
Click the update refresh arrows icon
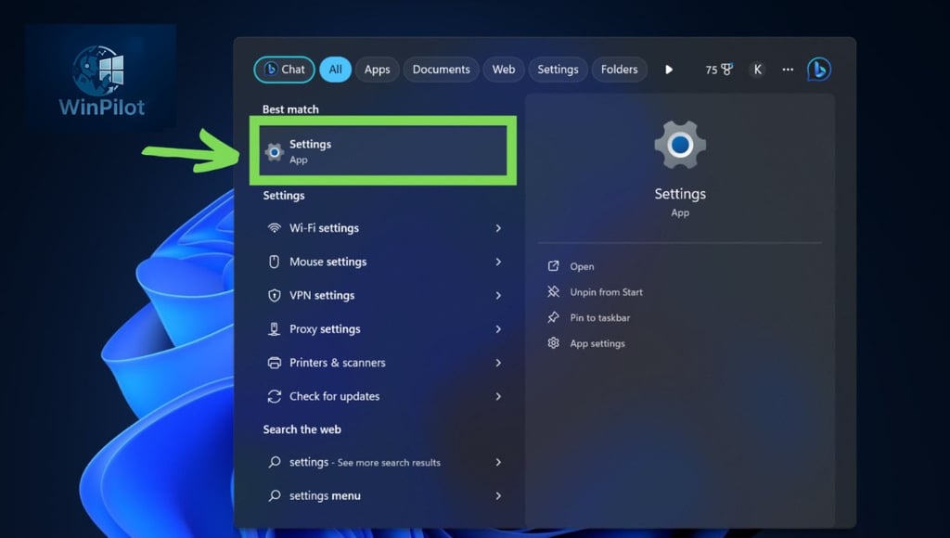275,396
